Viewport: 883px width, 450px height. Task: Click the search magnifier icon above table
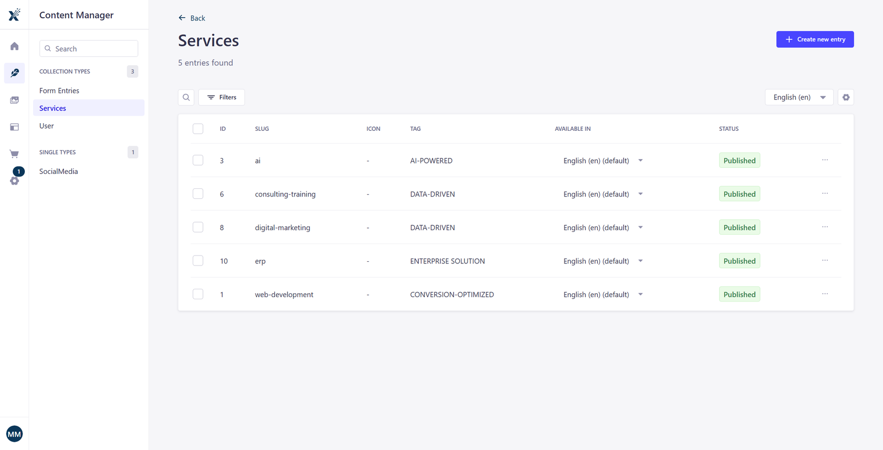186,97
